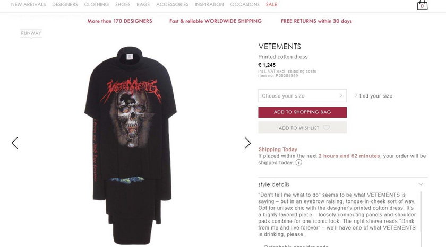
Task: Show the next product image arrow
Action: click(x=247, y=143)
